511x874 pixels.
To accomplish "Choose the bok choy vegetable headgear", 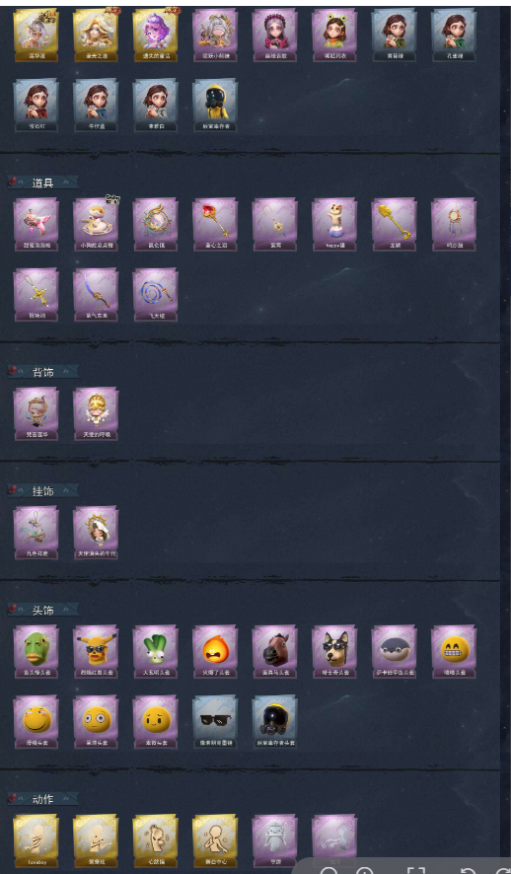I will point(156,652).
